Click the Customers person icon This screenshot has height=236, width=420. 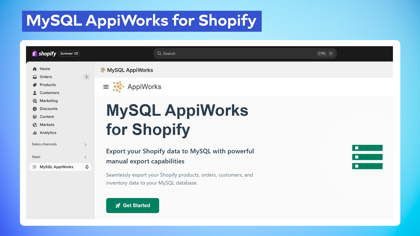click(x=35, y=93)
